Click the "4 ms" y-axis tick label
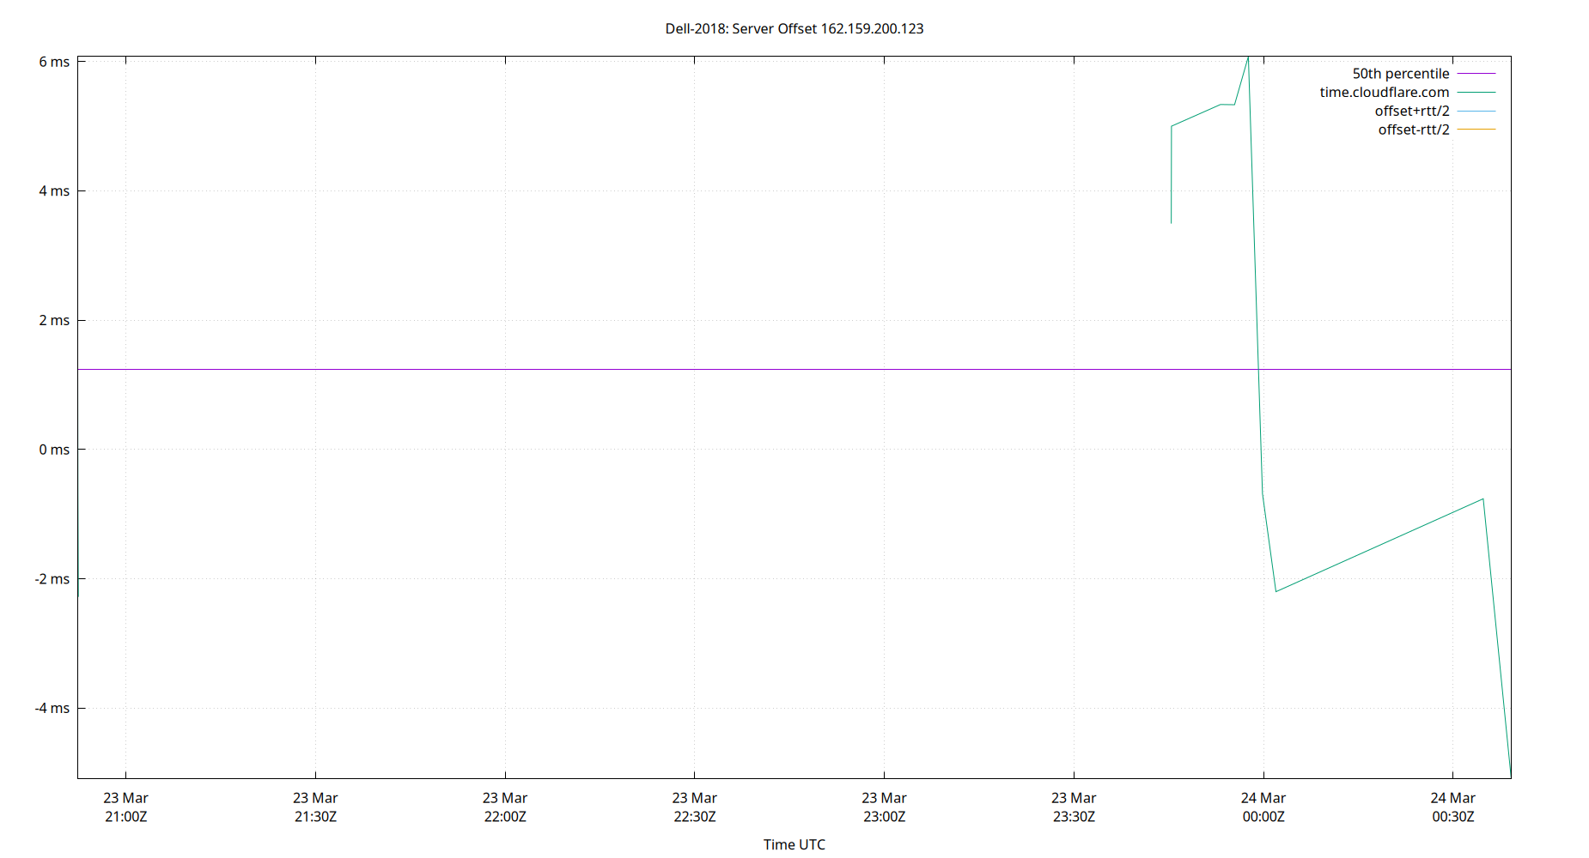This screenshot has width=1589, height=858. 54,190
